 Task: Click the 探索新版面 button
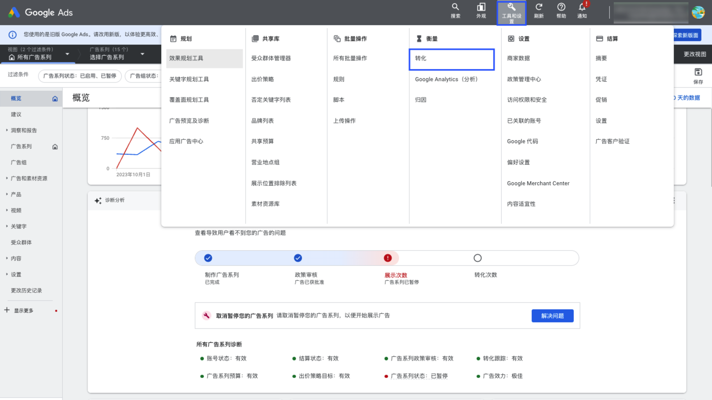[686, 35]
